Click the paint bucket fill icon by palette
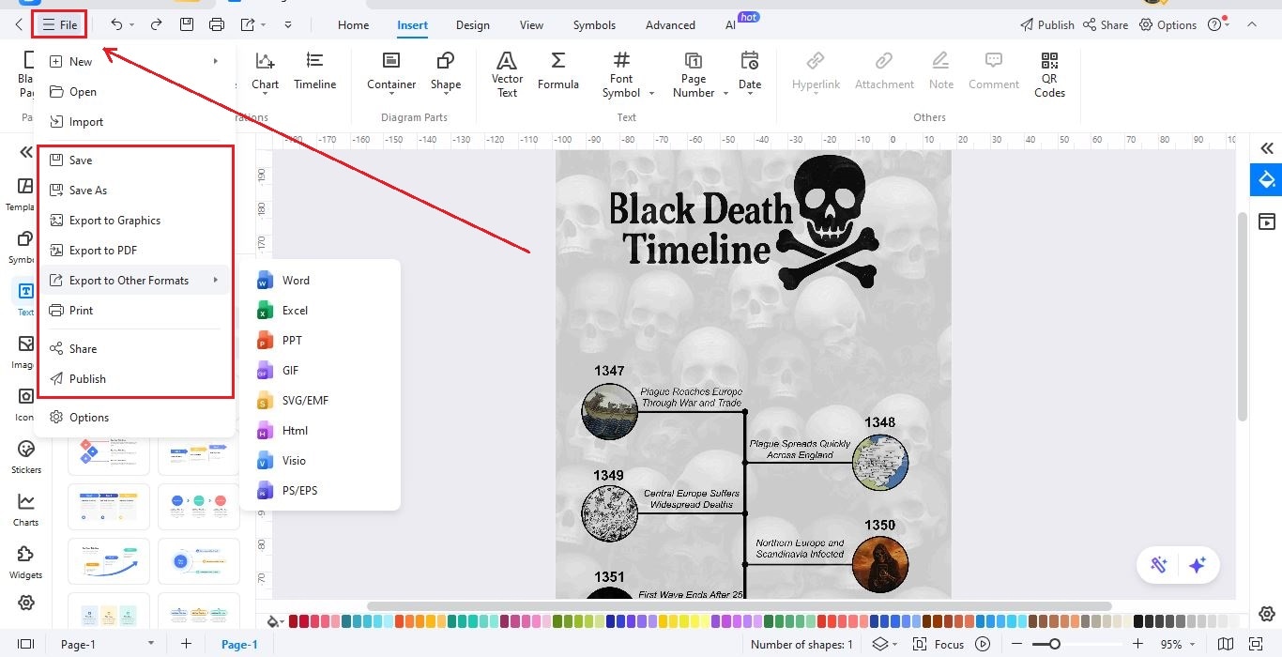Image resolution: width=1282 pixels, height=657 pixels. [x=274, y=621]
